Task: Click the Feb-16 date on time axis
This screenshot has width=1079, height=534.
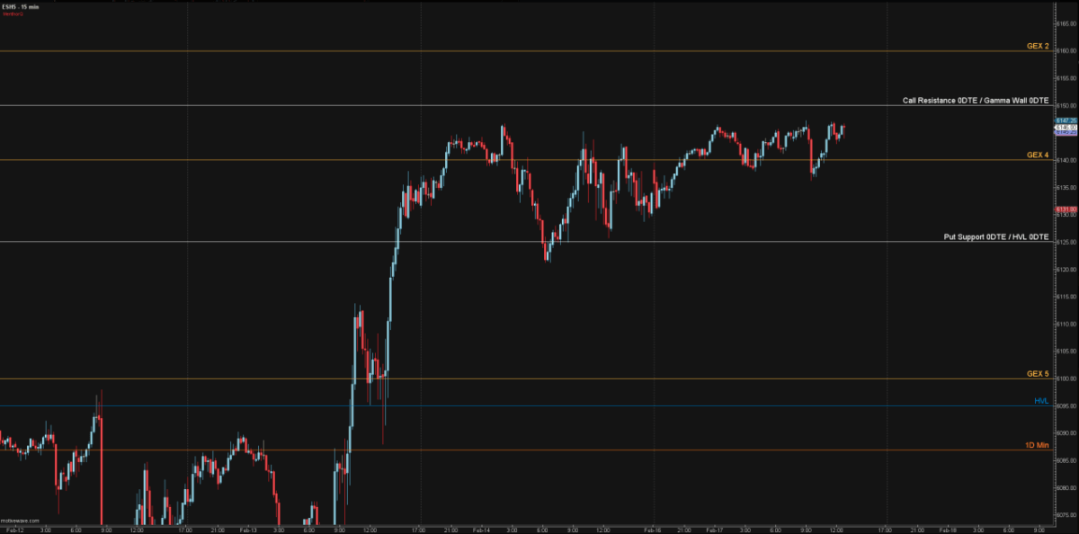Action: [x=655, y=530]
